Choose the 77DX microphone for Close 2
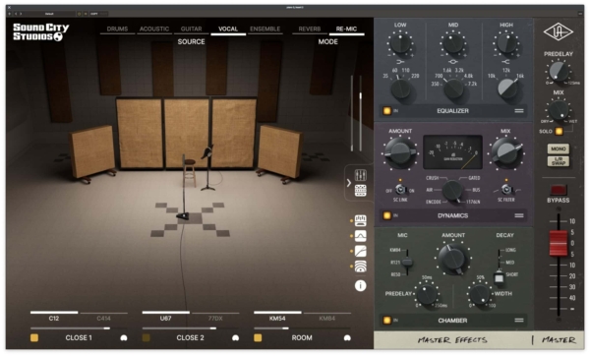Image resolution: width=590 pixels, height=356 pixels. point(215,319)
